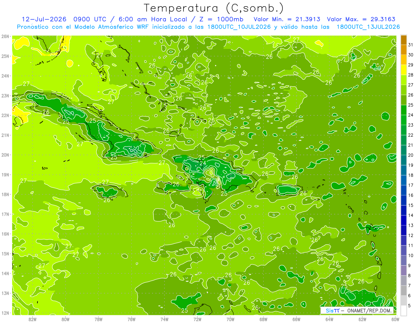The height and width of the screenshot is (324, 420).
Task: Click the 17N latitude axis label
Action: pos(5,214)
